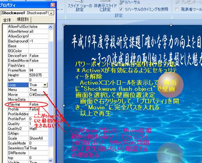Open the ShockwaveFlash object dropdown
This screenshot has height=163, width=202.
coord(51,13)
